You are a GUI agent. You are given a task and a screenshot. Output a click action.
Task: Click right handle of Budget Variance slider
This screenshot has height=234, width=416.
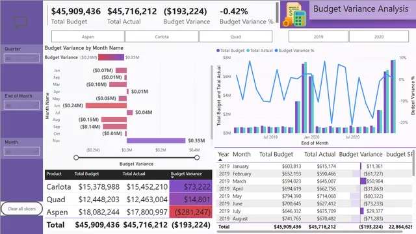197,157
